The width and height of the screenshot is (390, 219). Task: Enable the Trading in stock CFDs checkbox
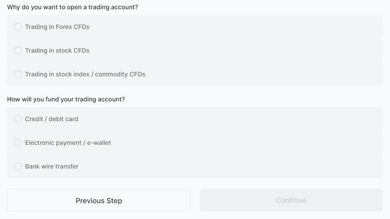18,50
